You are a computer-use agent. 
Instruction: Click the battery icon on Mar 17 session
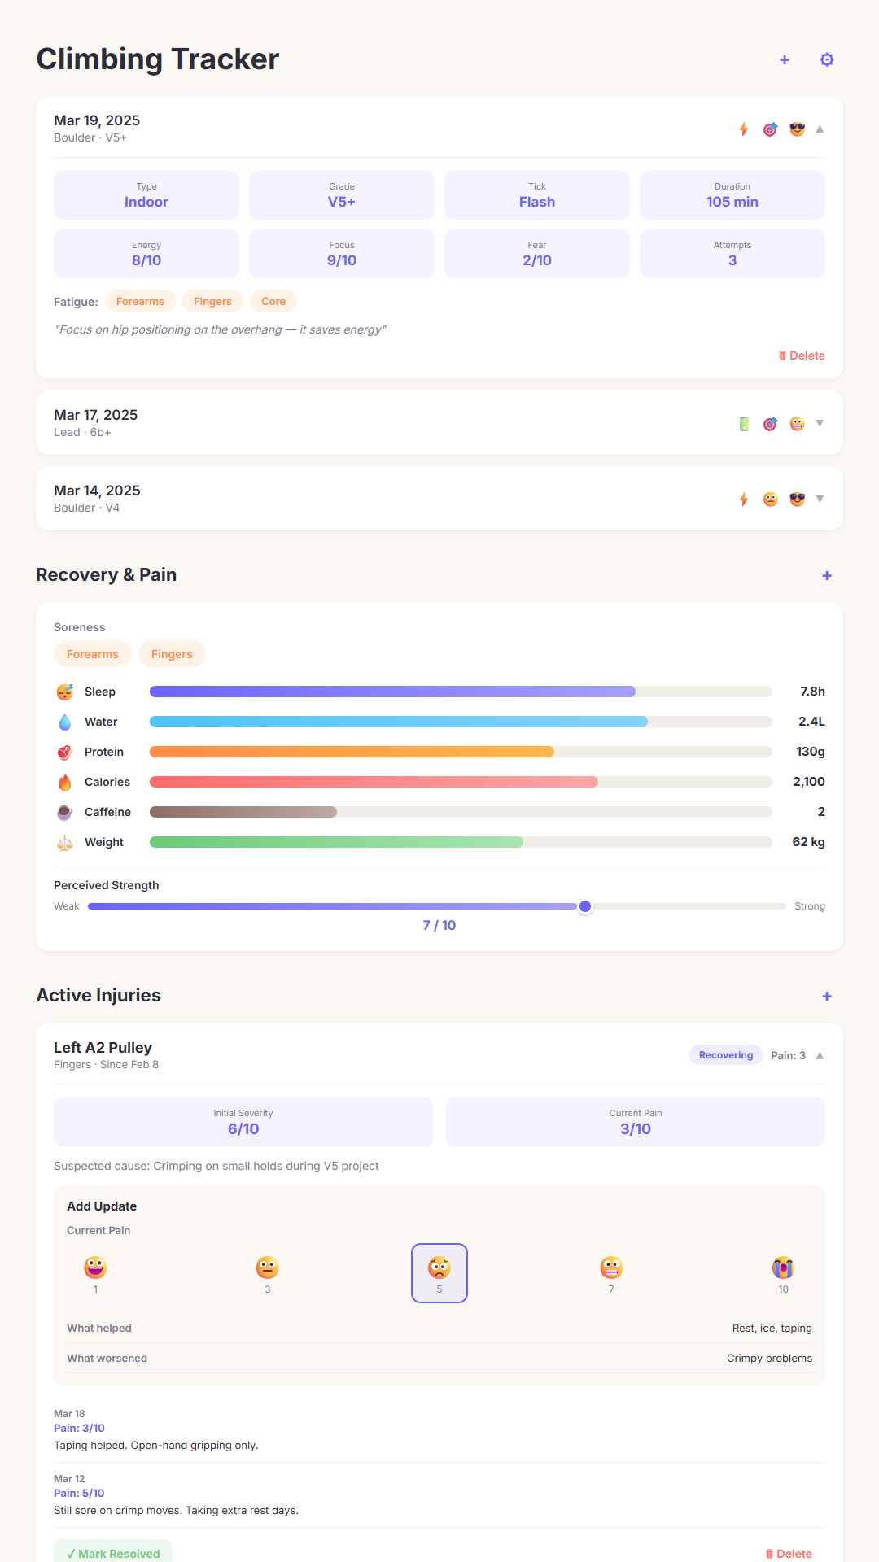pyautogui.click(x=744, y=424)
